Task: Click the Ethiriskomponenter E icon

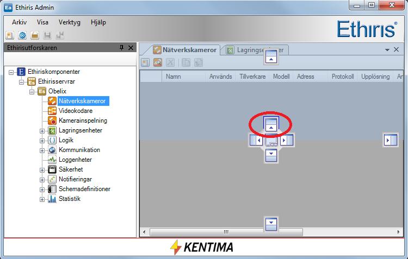Action: click(x=21, y=72)
